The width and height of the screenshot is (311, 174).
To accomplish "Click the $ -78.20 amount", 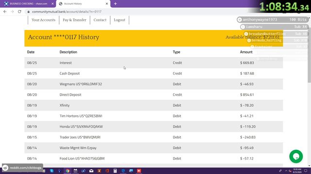I will click(x=247, y=105).
